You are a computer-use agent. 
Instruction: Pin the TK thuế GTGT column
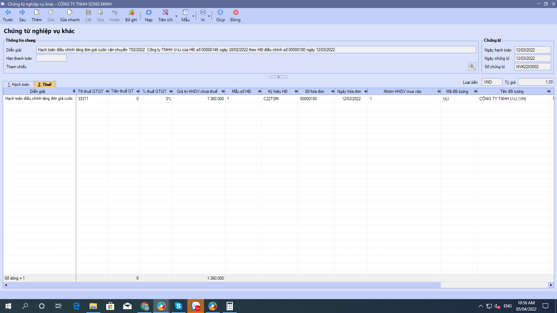[x=107, y=91]
